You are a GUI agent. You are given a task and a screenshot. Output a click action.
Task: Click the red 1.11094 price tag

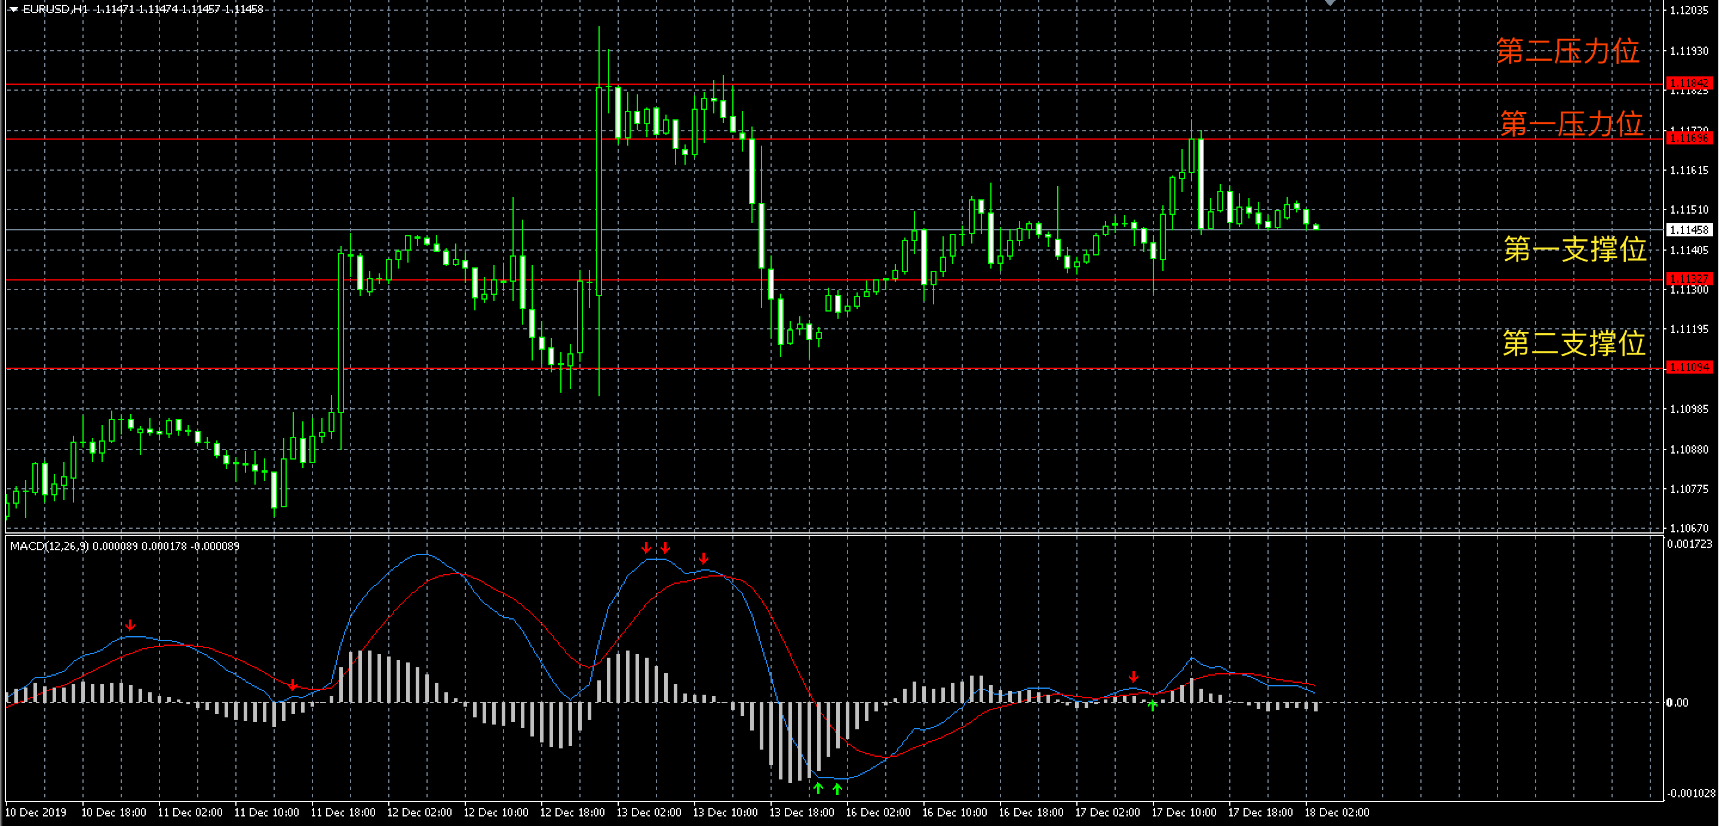[x=1689, y=367]
